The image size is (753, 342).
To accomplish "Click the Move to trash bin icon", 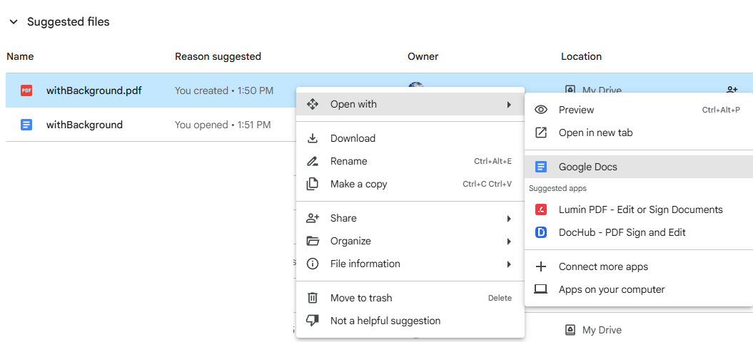I will (313, 298).
